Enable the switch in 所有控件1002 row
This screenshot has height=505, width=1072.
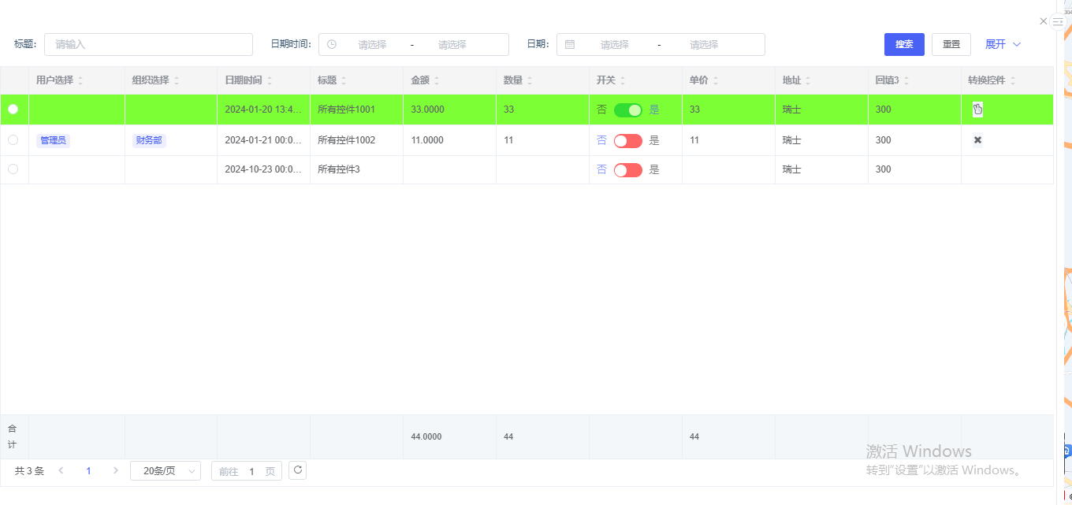(x=627, y=141)
